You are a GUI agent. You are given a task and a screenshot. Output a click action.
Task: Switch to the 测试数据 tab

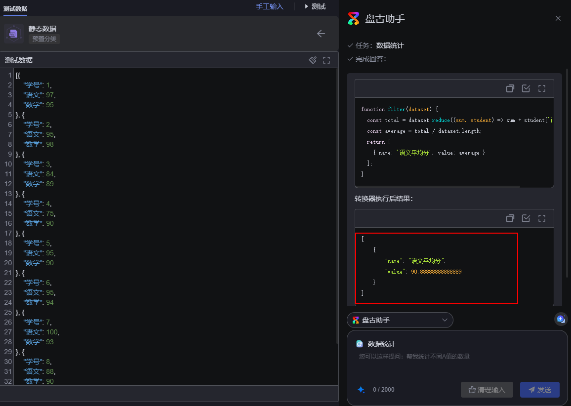coord(15,8)
